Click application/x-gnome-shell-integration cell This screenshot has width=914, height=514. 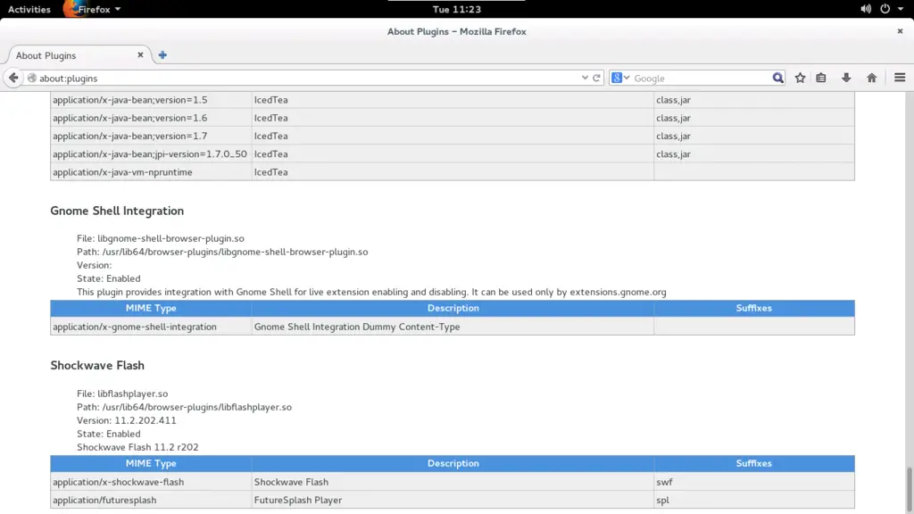pos(151,327)
